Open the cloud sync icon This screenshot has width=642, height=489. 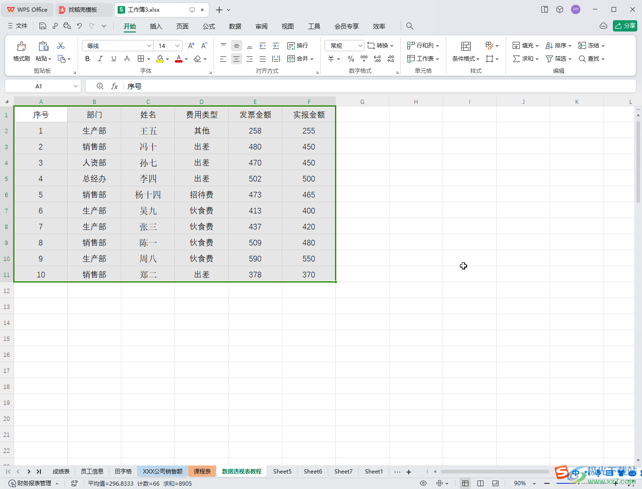tap(603, 26)
